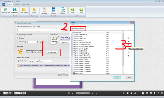
Task: Select the Text - Dynamic - (Keywords) row
Action: [x=97, y=65]
